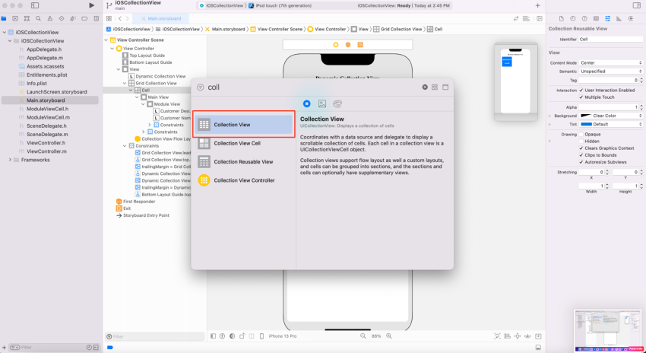Toggle the right inspector panel
Image resolution: width=646 pixels, height=353 pixels.
coord(637,5)
